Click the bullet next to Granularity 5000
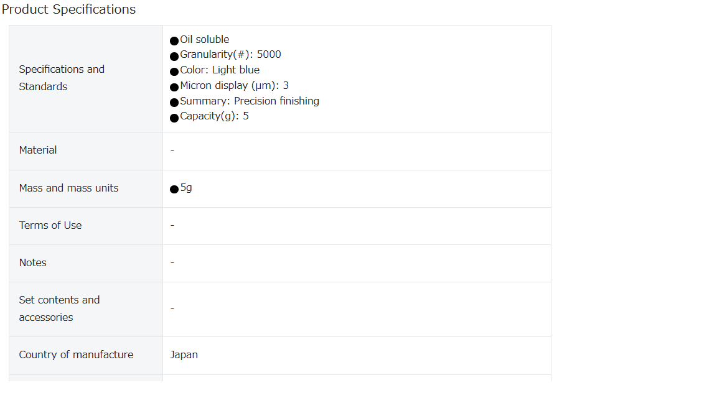This screenshot has height=403, width=717. [x=174, y=56]
